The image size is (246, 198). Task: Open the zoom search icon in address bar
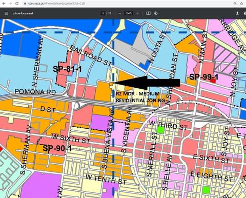tap(235, 4)
